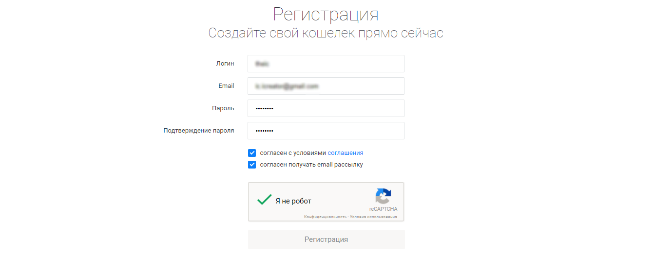Screen dimensions: 654x254
Task: Click the 'Регистрация' page heading
Action: coord(326,15)
